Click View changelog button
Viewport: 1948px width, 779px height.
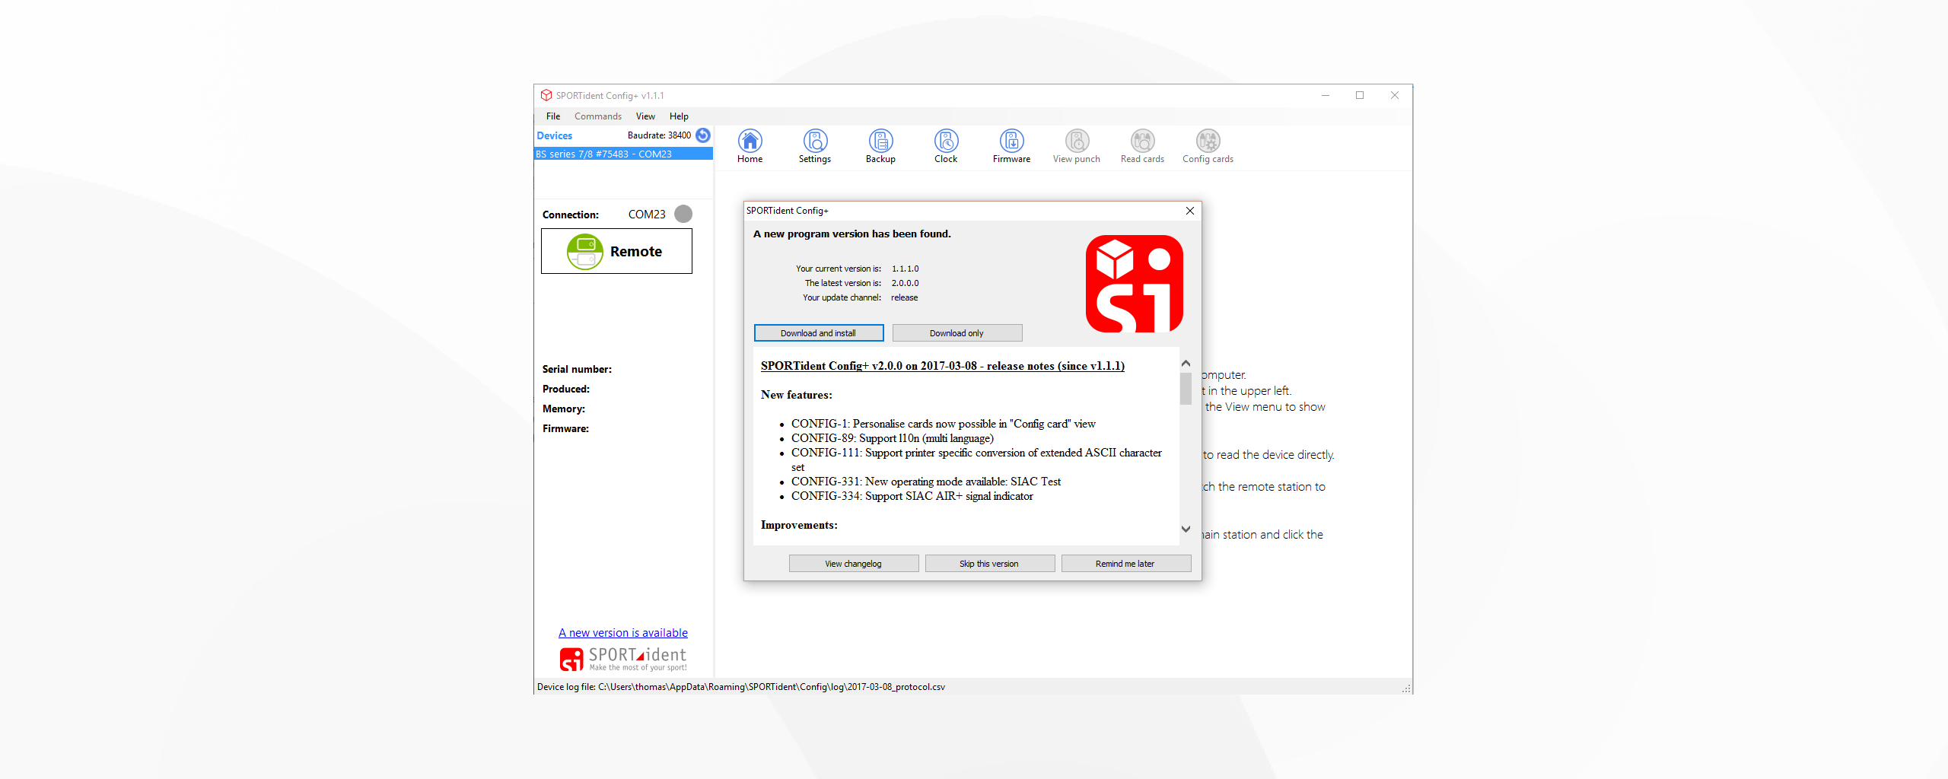click(x=854, y=564)
